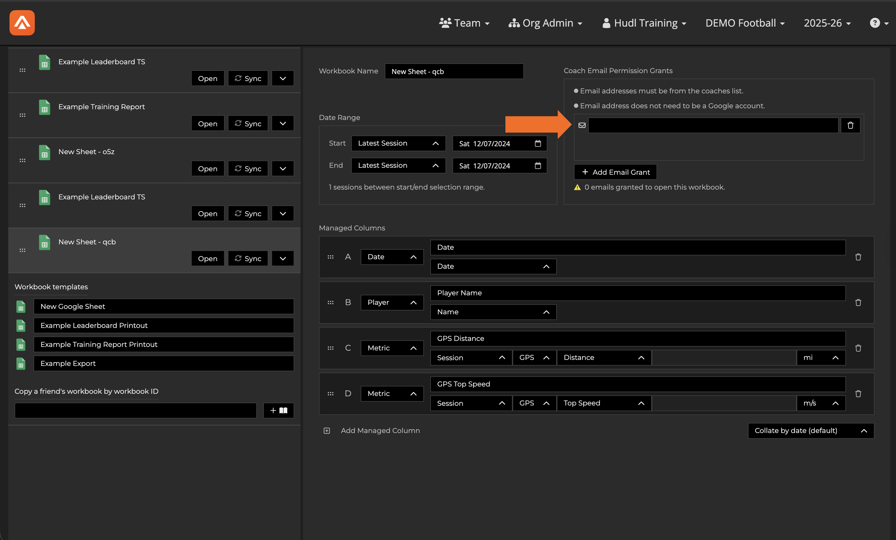Open column C Metric type dropdown
This screenshot has height=540, width=896.
tap(392, 348)
